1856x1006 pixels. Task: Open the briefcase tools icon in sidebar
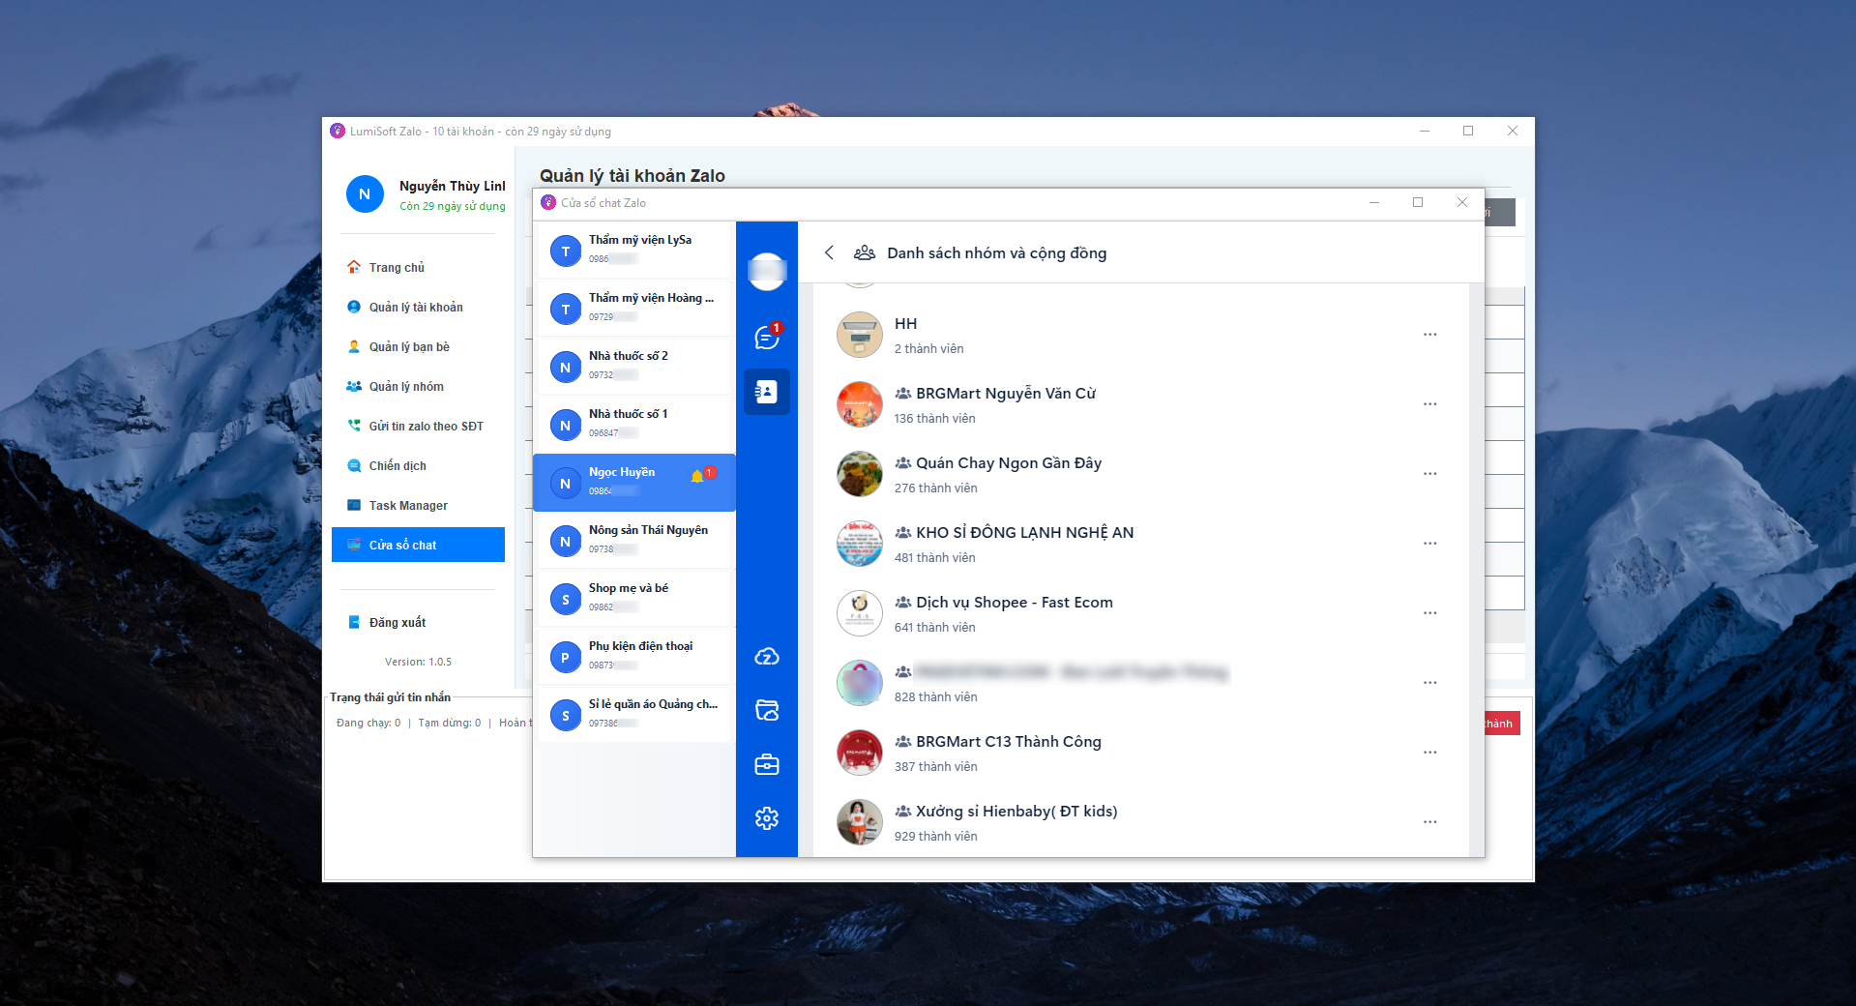[765, 764]
